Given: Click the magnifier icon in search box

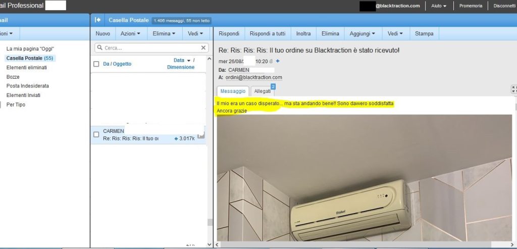Looking at the screenshot, I should [99, 48].
